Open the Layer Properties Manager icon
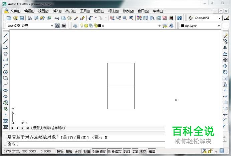This screenshot has width=231, height=156. (x=75, y=26)
